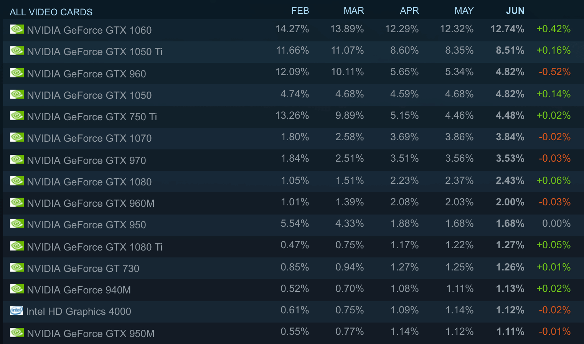Click NVIDIA icon next to GTX 750 Ti
Screen dimensions: 584x344
click(17, 116)
